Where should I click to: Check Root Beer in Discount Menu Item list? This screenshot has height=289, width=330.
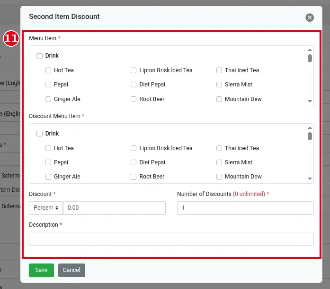(134, 177)
